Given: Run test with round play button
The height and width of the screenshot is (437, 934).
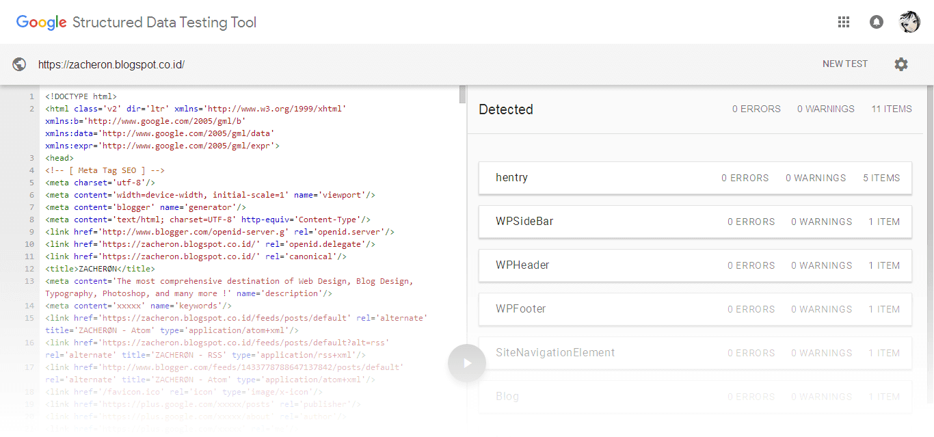Looking at the screenshot, I should (x=467, y=363).
